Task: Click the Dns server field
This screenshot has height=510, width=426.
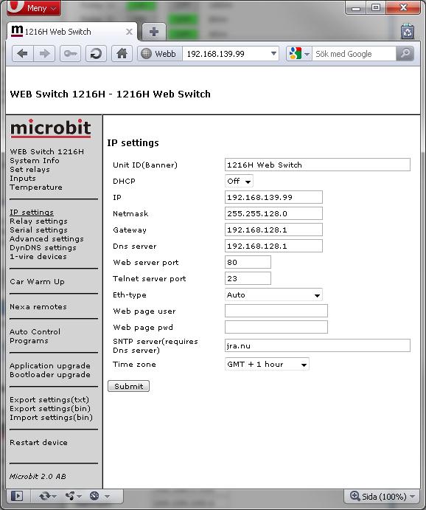Action: [273, 246]
